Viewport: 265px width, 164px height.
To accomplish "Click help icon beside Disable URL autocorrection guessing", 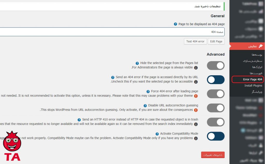I will tap(145, 106).
